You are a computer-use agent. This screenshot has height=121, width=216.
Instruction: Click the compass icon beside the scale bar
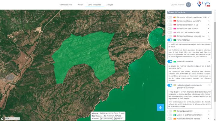(x=2, y=119)
